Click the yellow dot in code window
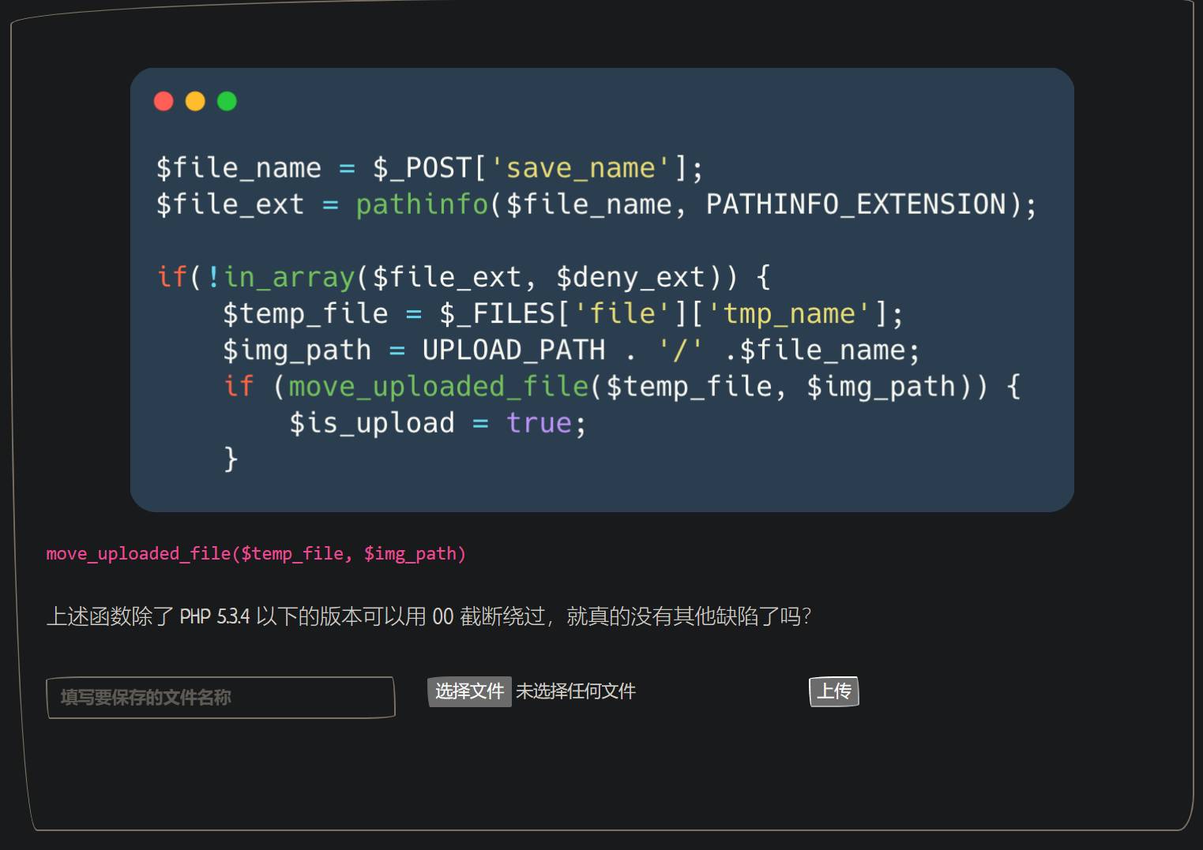This screenshot has height=850, width=1203. point(195,101)
